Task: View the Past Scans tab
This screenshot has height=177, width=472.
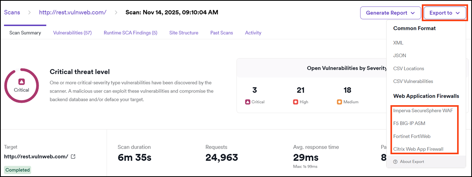Action: point(221,33)
